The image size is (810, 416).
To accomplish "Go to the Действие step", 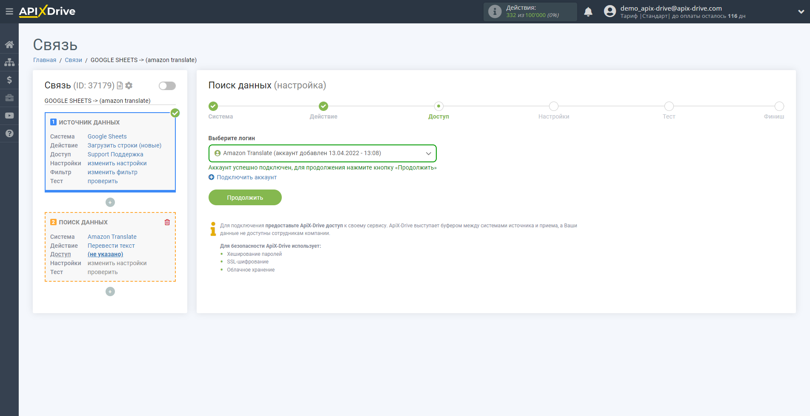I will click(x=323, y=106).
